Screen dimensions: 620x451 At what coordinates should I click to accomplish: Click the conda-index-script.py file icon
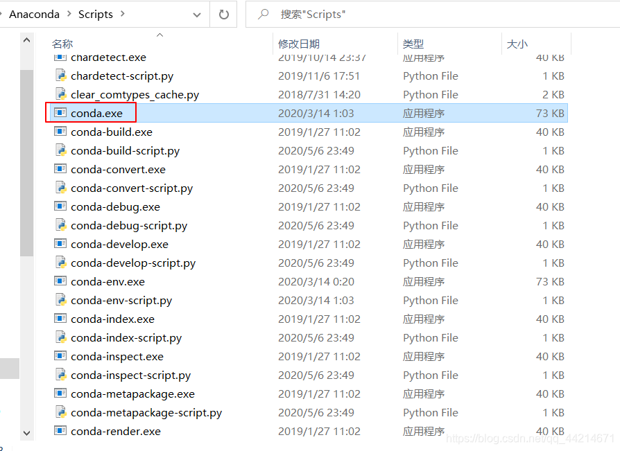pyautogui.click(x=60, y=337)
